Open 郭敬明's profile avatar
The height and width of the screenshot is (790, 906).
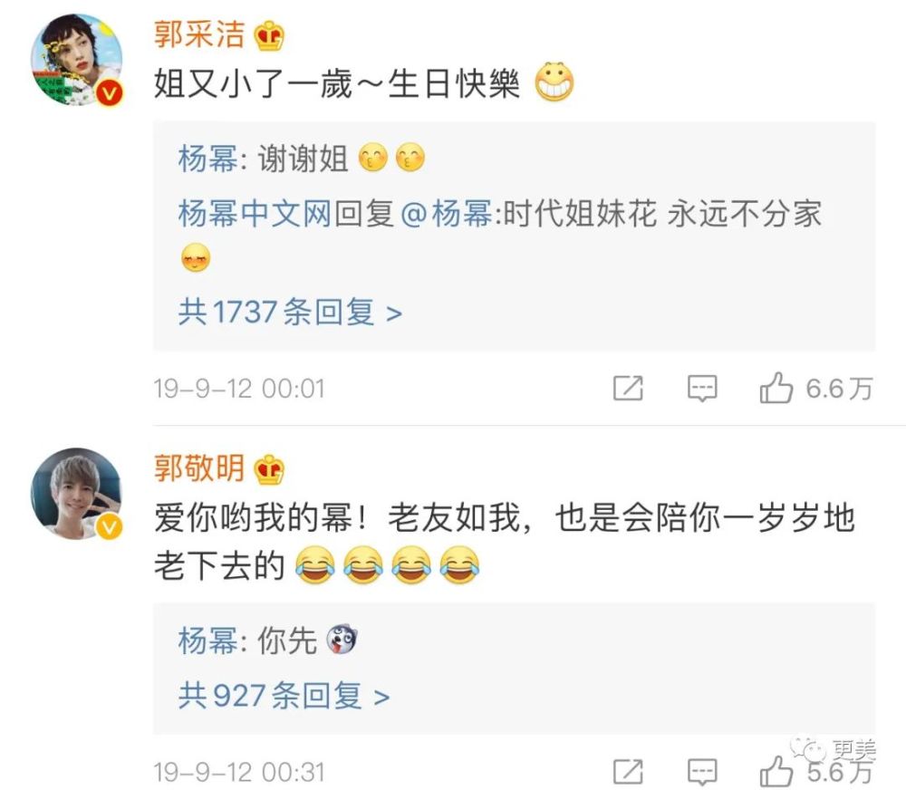click(x=76, y=494)
